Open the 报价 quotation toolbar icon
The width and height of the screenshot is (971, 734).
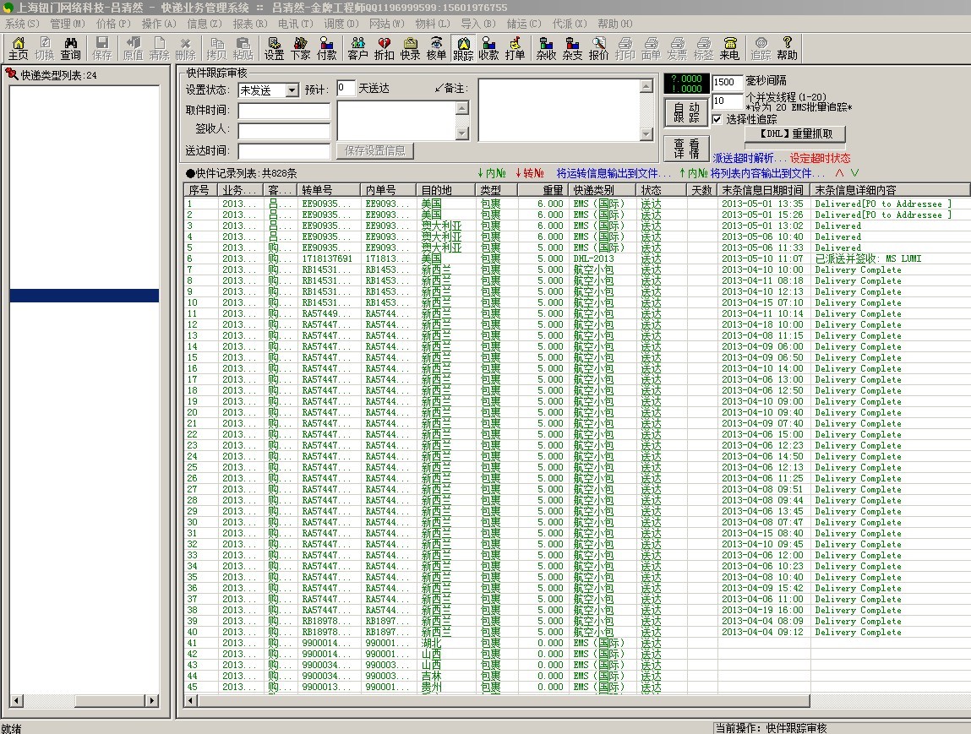tap(598, 48)
